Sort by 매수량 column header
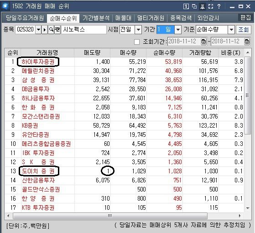This screenshot has width=255, height=233. click(x=128, y=53)
